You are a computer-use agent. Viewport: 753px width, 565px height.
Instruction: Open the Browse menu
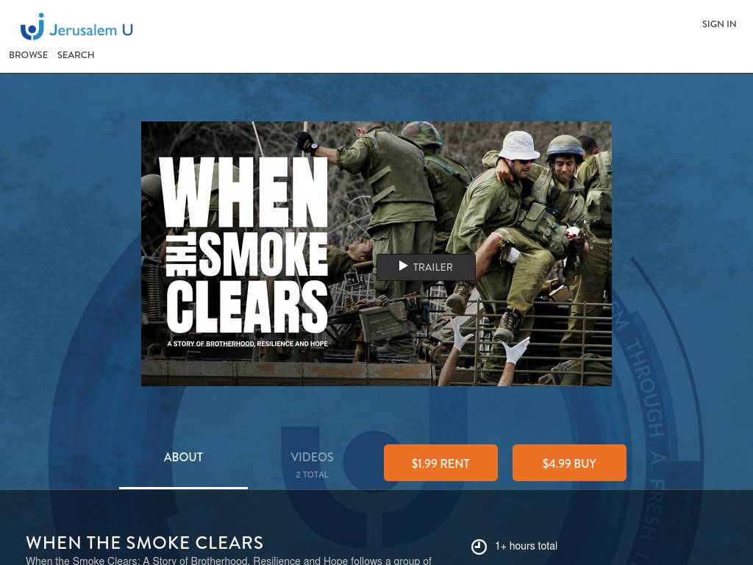tap(29, 54)
